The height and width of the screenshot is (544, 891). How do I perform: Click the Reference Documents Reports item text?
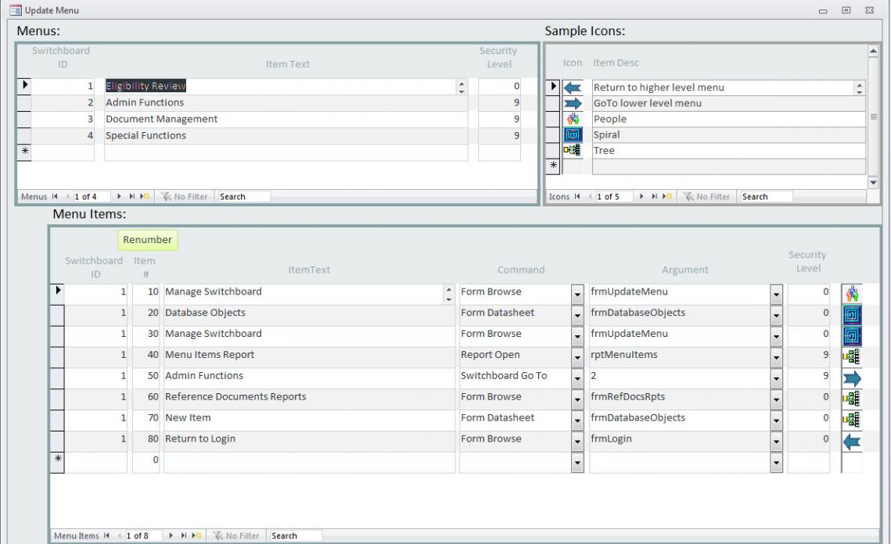click(x=235, y=397)
